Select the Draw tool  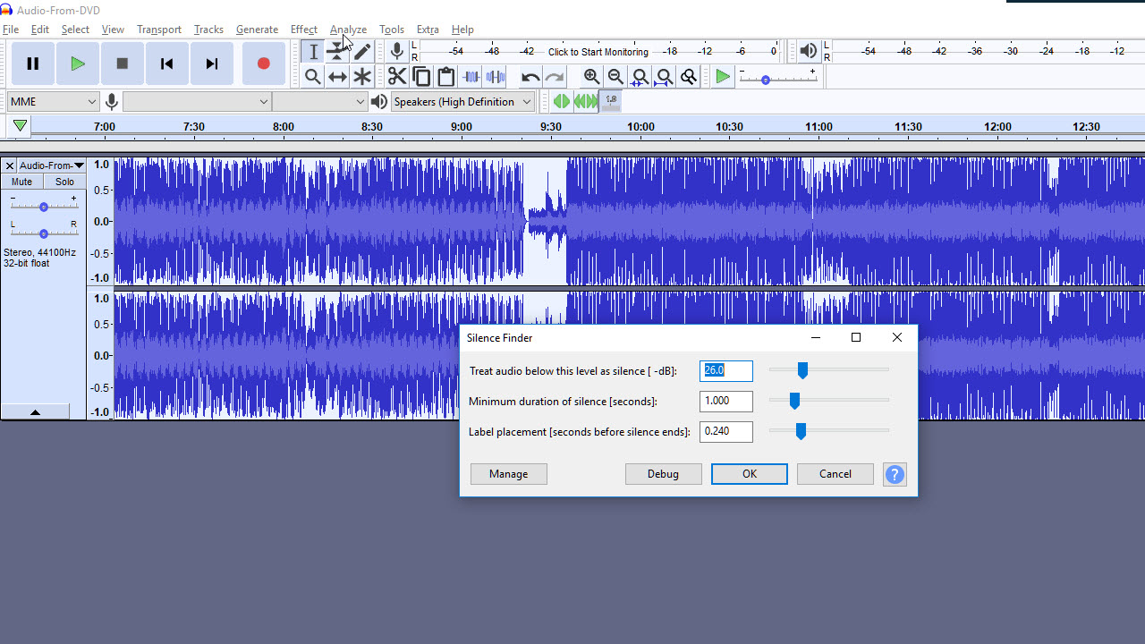[362, 51]
